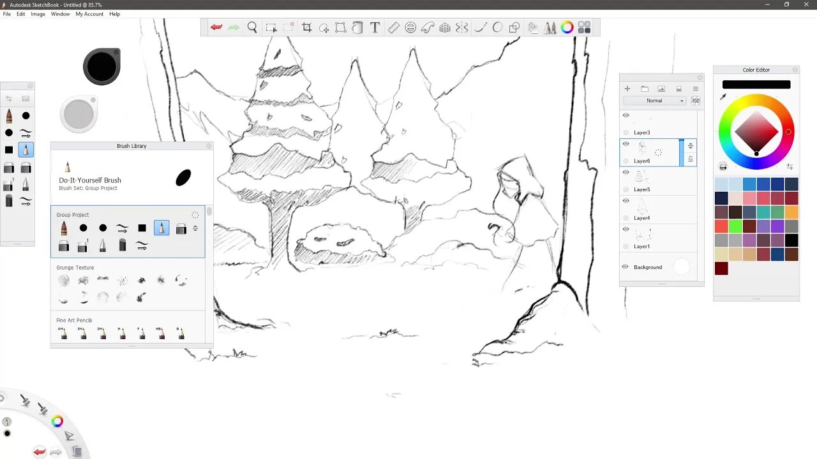This screenshot has width=817, height=459.
Task: Open the Image menu
Action: click(38, 14)
